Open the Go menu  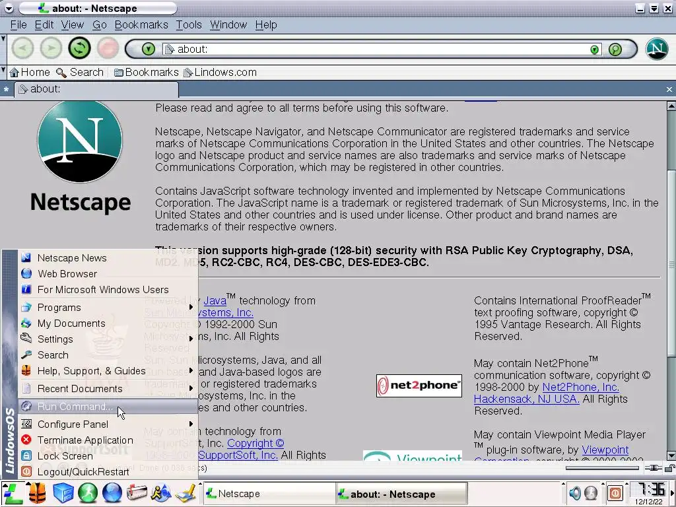100,25
